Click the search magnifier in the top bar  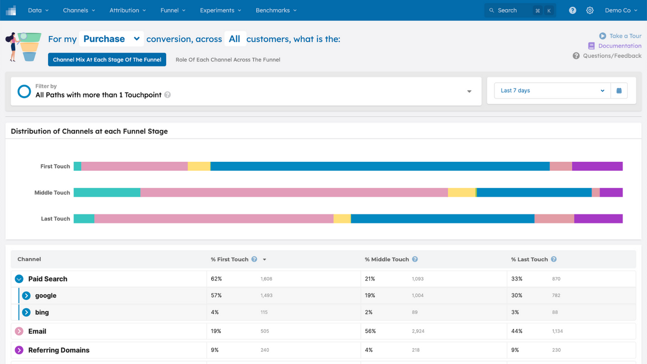point(491,10)
